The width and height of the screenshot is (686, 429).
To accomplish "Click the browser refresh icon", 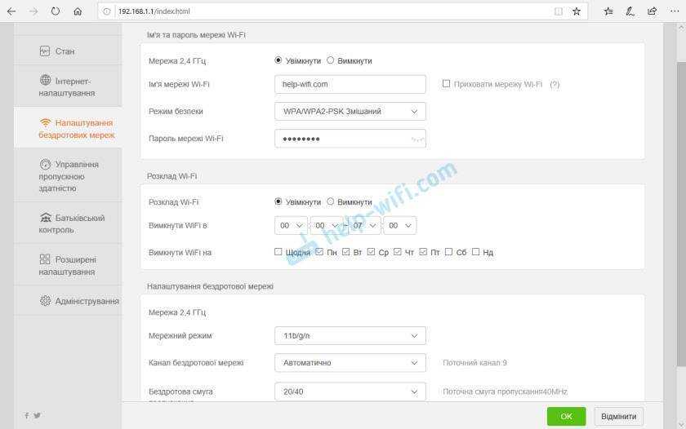I will coord(56,11).
